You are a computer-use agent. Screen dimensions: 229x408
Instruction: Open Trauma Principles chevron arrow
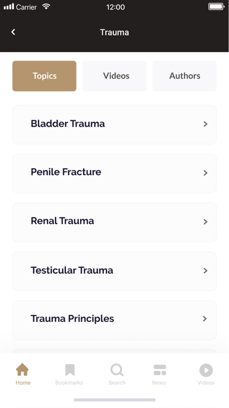click(205, 319)
